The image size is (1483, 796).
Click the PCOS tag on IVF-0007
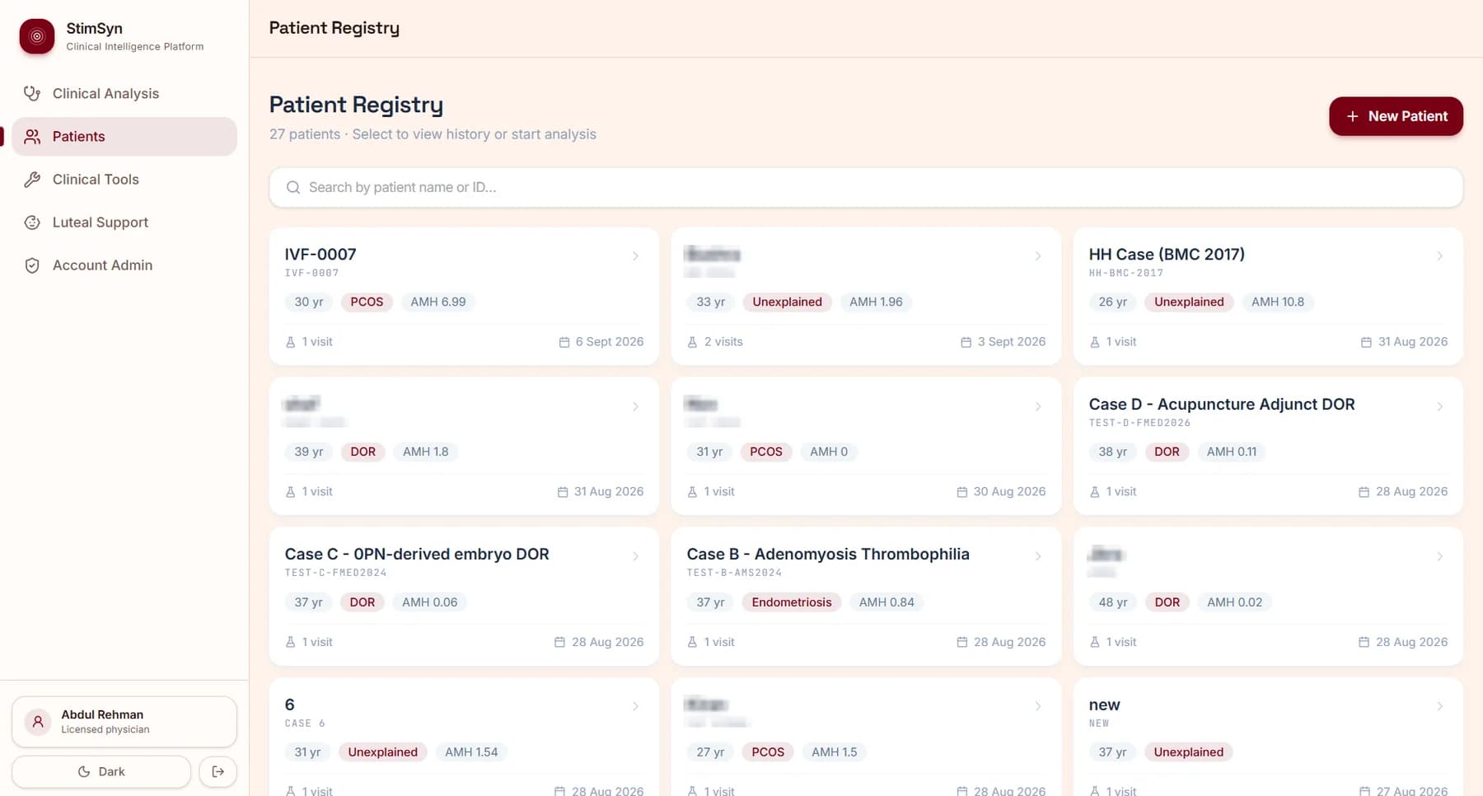367,302
